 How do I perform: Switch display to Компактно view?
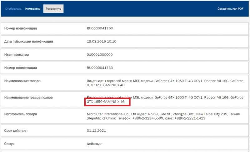click(x=33, y=9)
